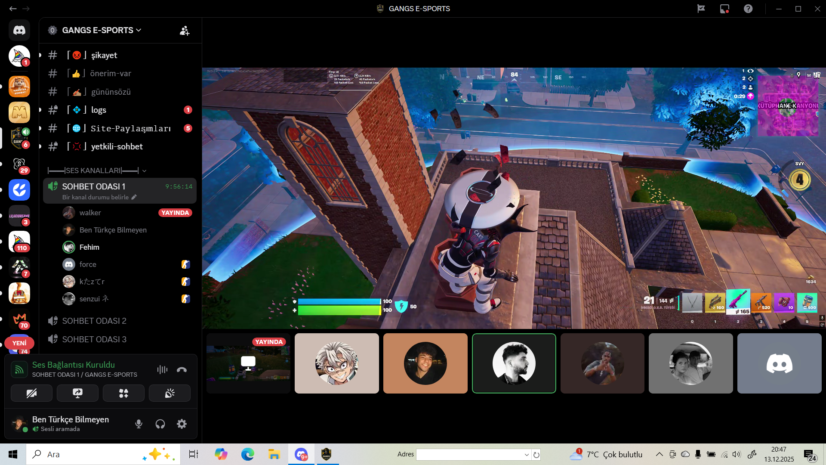Open the logs channel
Screen dimensions: 826x465
(120, 110)
